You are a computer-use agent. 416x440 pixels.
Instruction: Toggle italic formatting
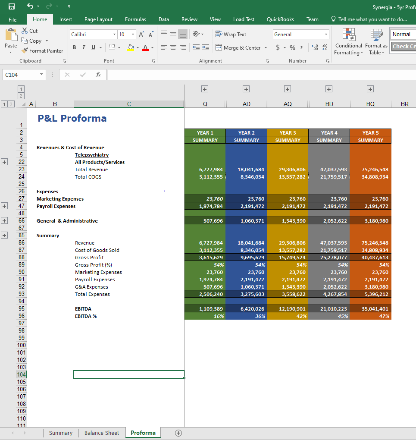pos(84,48)
